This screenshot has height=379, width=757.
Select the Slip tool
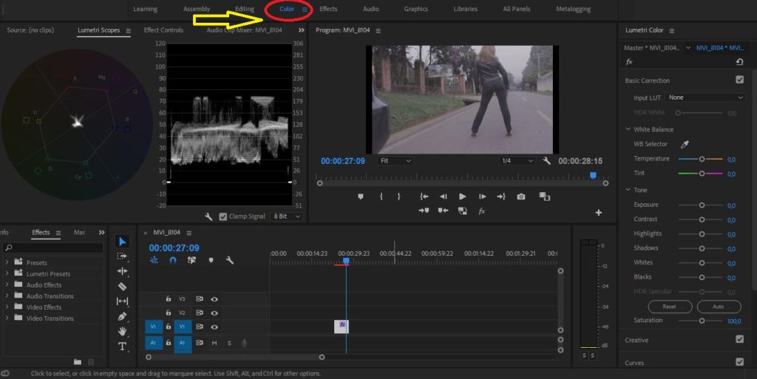[122, 301]
